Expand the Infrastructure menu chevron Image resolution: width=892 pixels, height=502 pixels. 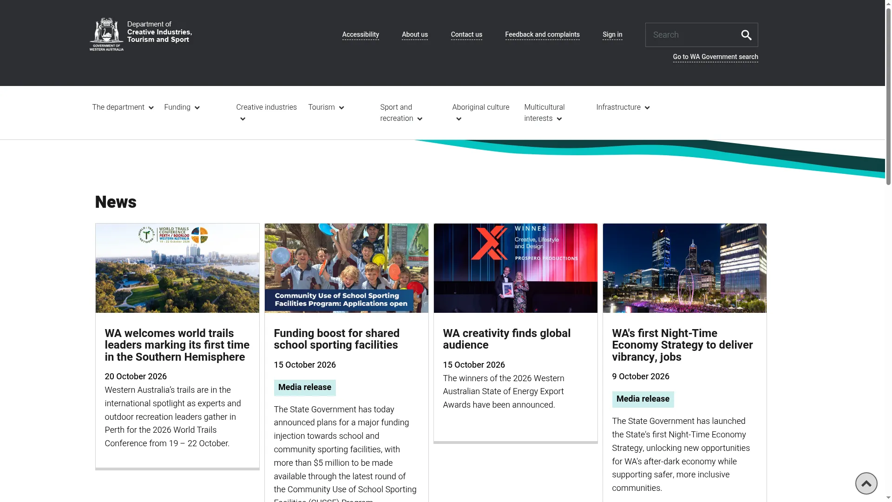click(x=647, y=108)
